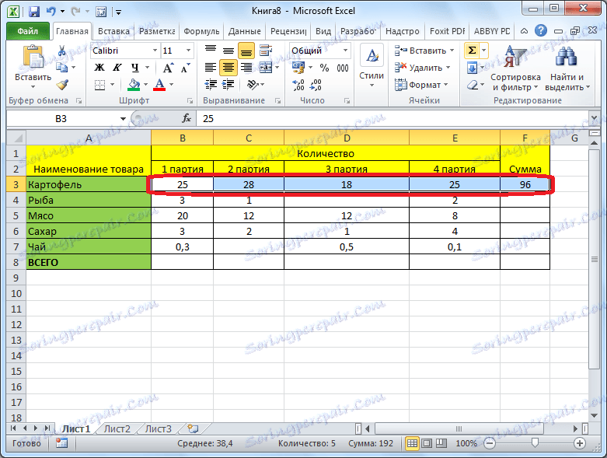Switch to Лист2 sheet tab

click(x=117, y=429)
